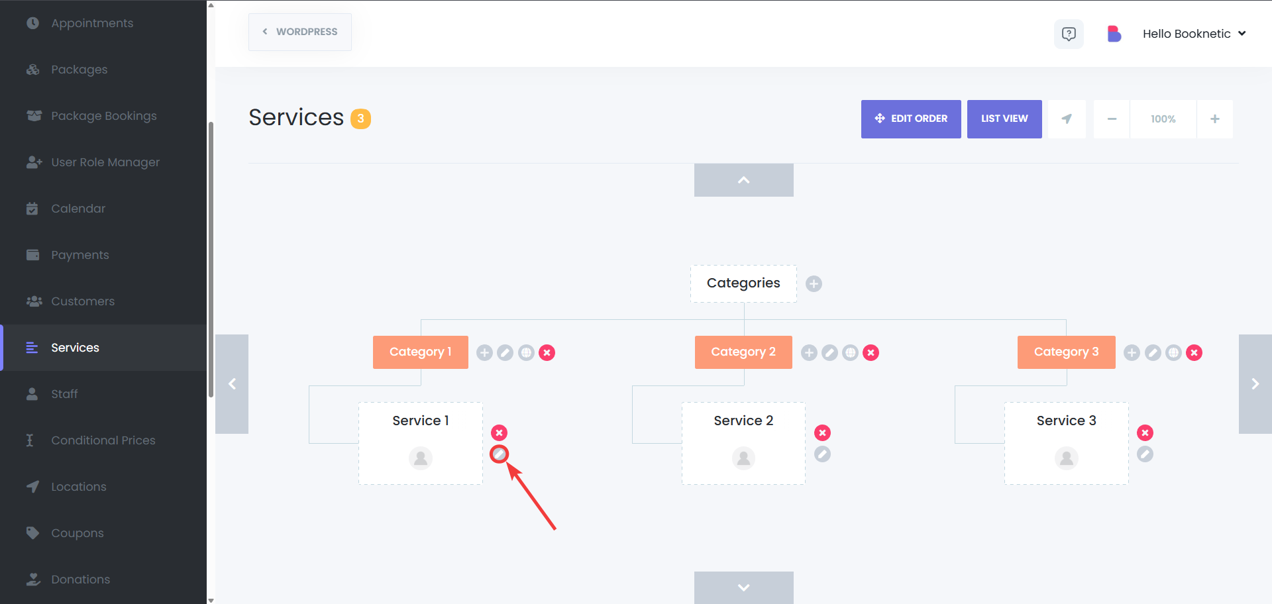Click the edit pencil icon for Category 2

coord(829,353)
